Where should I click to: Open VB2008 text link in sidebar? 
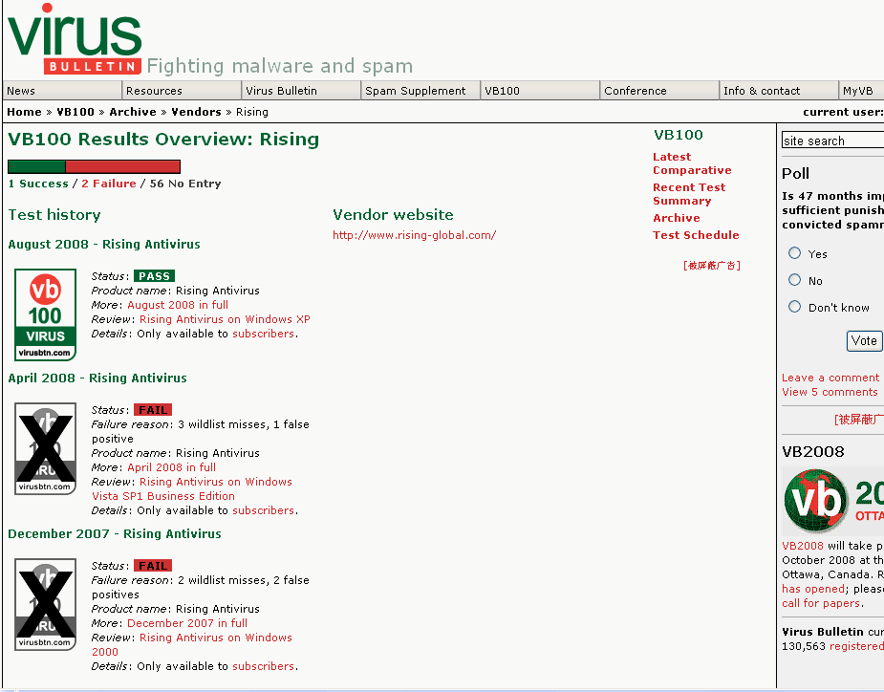[803, 546]
